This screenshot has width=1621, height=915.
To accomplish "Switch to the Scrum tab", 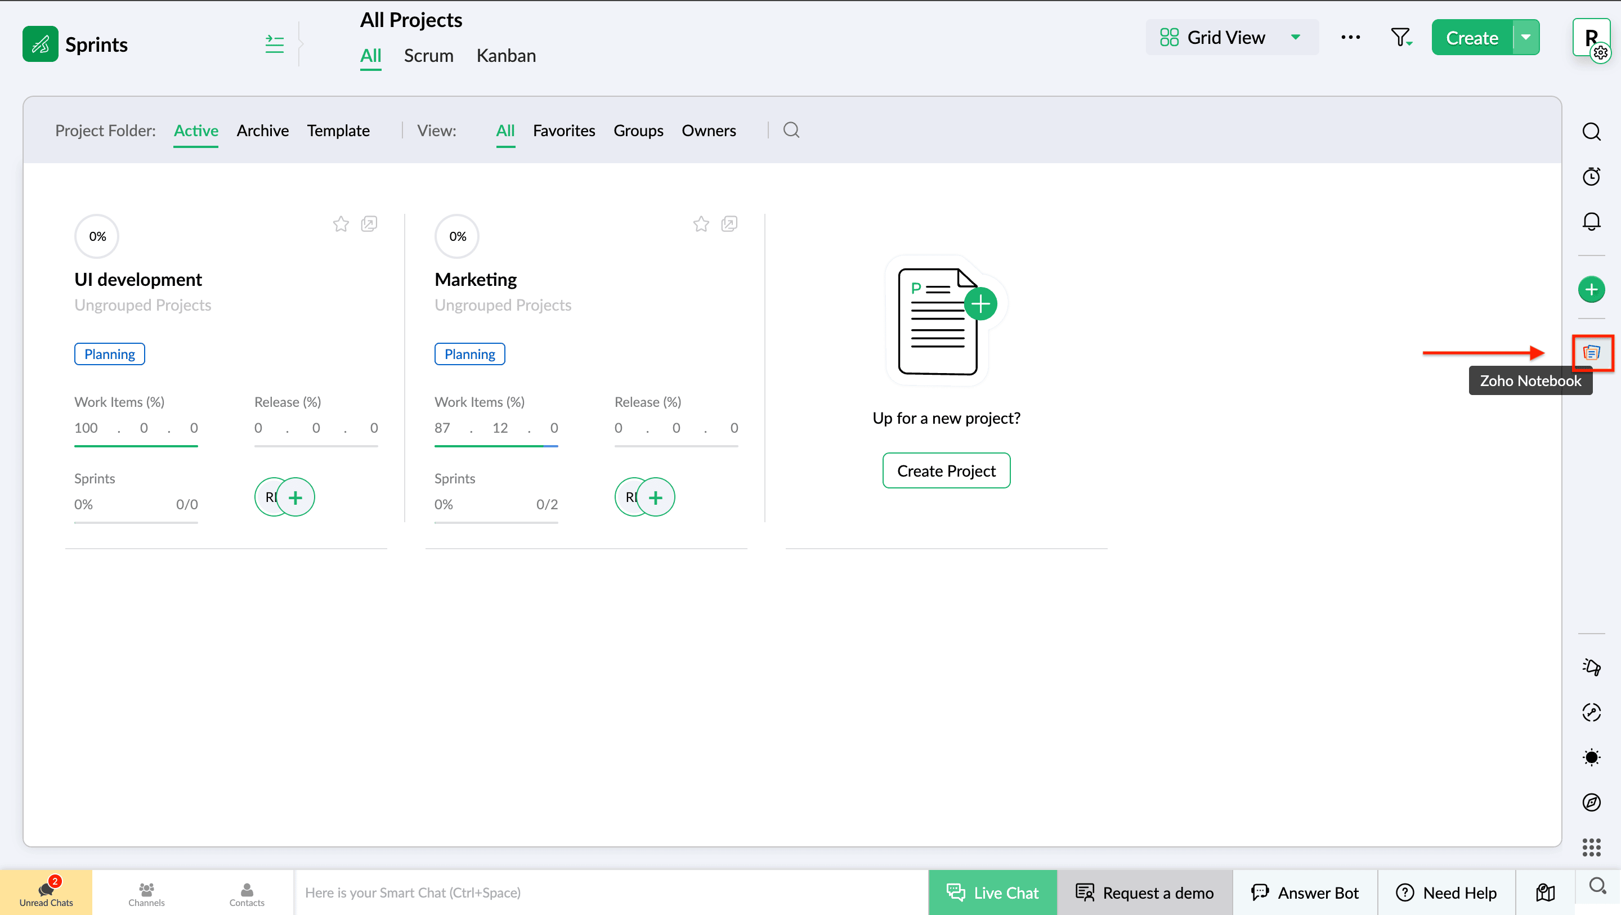I will pyautogui.click(x=428, y=55).
